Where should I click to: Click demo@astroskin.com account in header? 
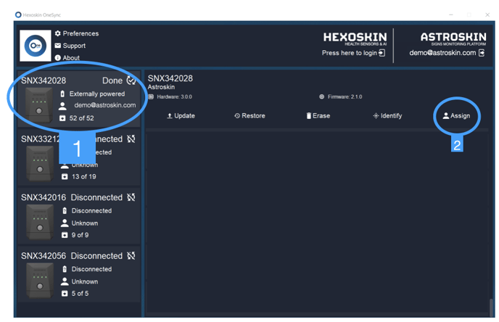click(442, 53)
